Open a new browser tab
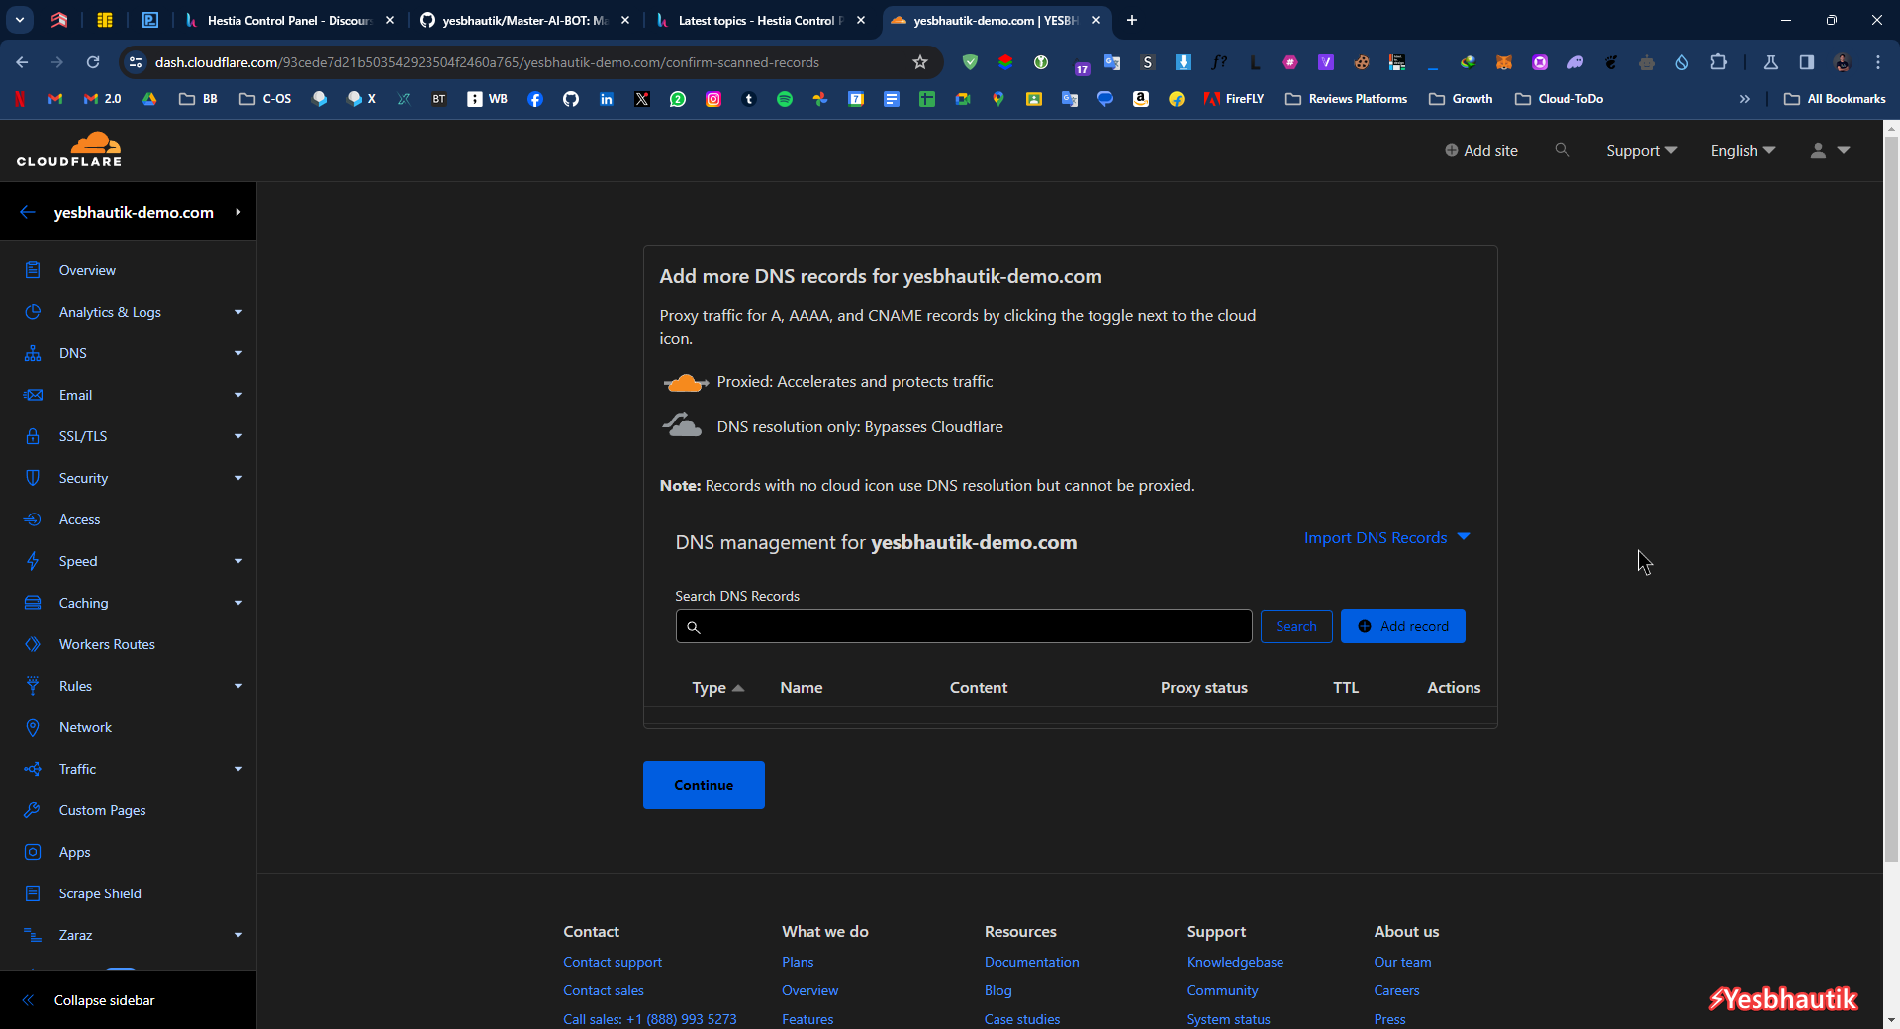The height and width of the screenshot is (1029, 1900). coord(1132,20)
